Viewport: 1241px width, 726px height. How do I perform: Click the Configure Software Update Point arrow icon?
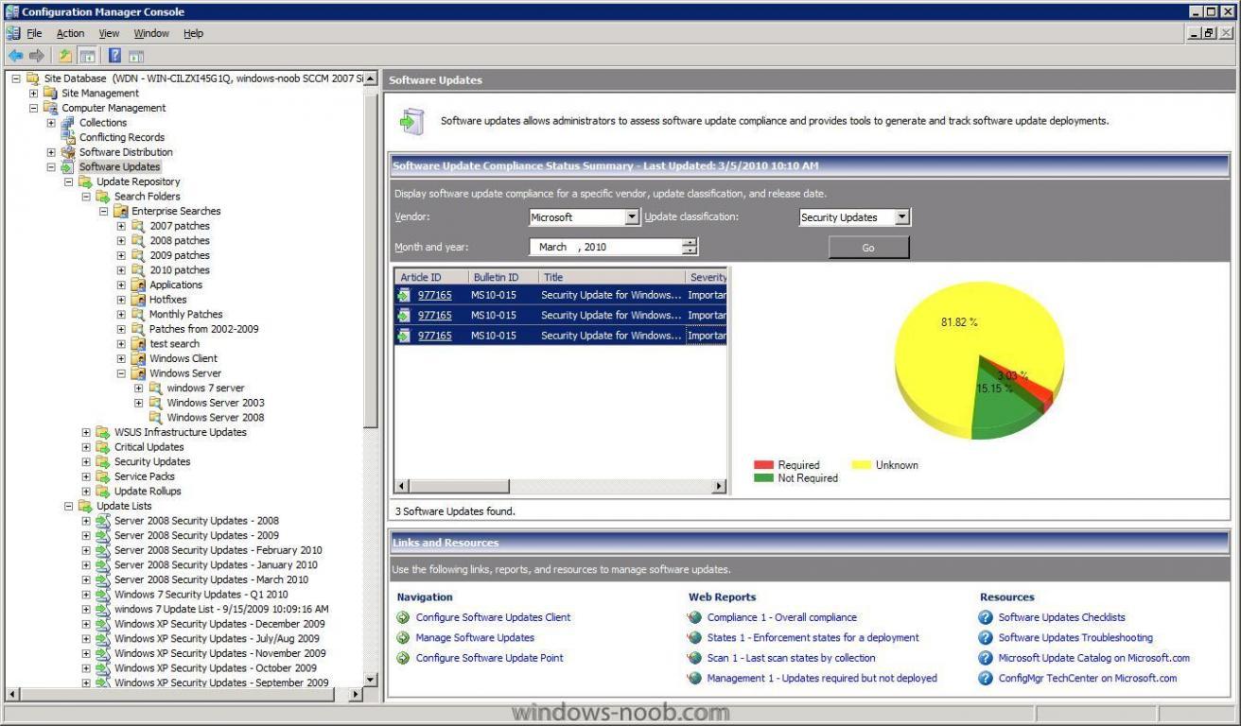404,658
